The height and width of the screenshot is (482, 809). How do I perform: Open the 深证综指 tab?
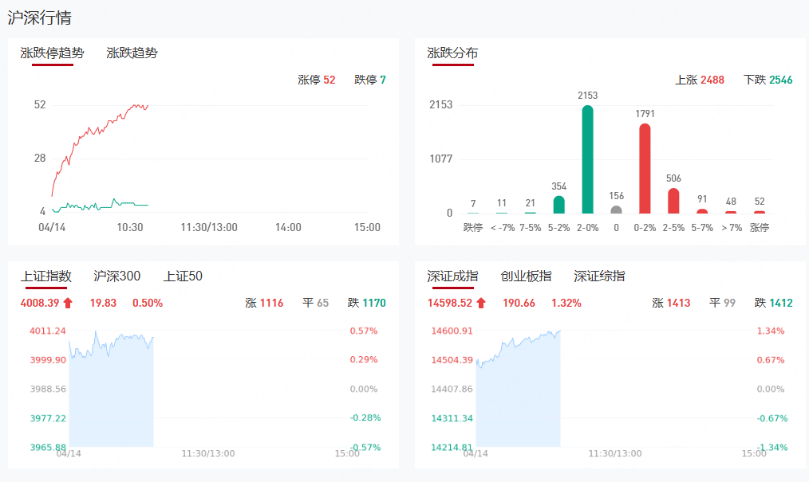[599, 276]
